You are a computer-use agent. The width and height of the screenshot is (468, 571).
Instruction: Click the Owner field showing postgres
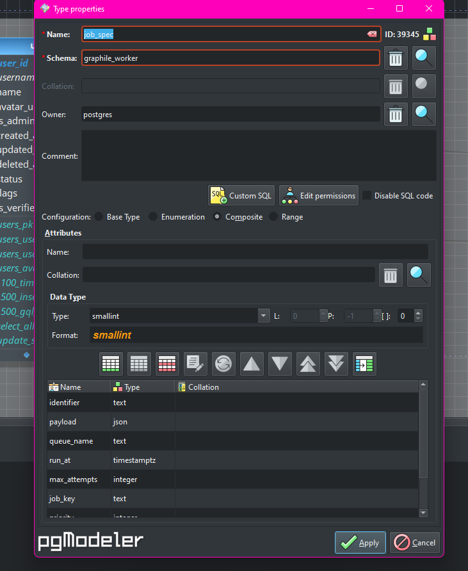230,115
